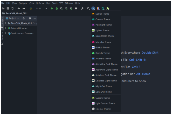This screenshot has height=115, width=172.
Task: Click the Material Theme switcher circle icon
Action: [x=93, y=9]
